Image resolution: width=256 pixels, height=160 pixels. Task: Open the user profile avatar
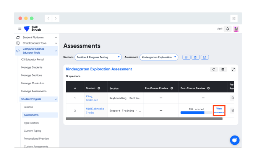pyautogui.click(x=236, y=29)
